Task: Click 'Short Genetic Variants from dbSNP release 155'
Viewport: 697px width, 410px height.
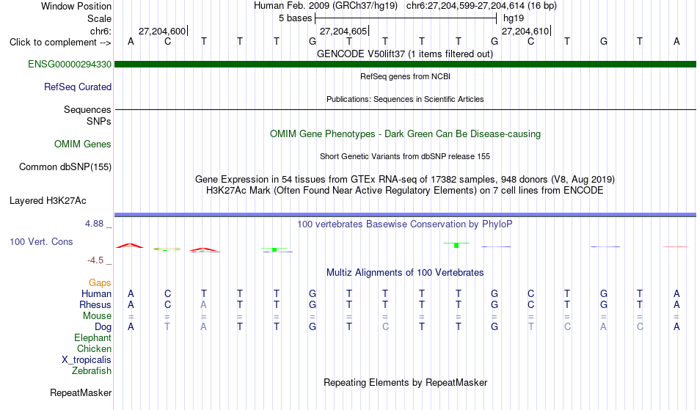Action: pos(405,156)
